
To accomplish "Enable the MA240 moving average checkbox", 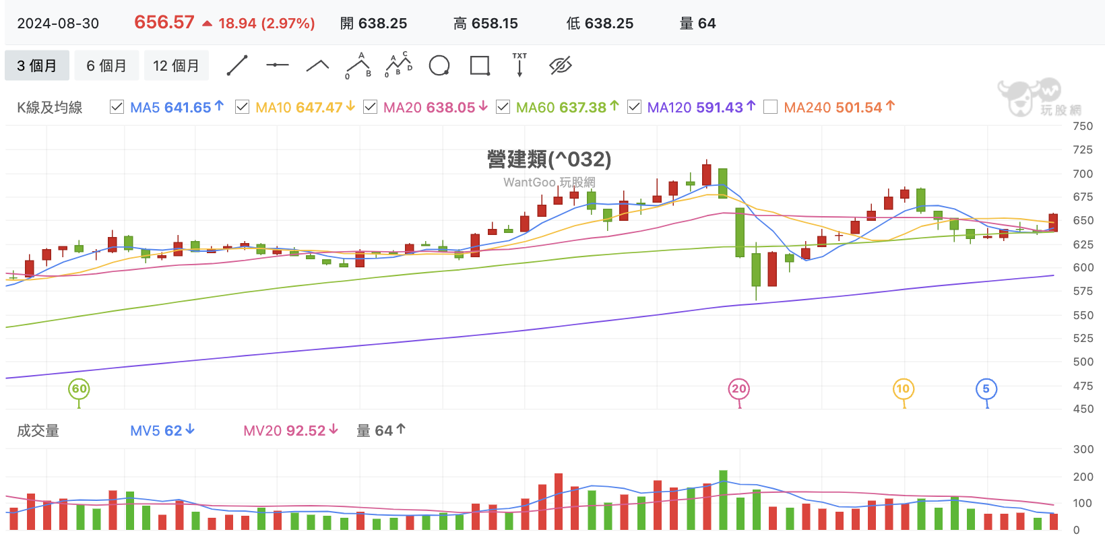I will (771, 107).
